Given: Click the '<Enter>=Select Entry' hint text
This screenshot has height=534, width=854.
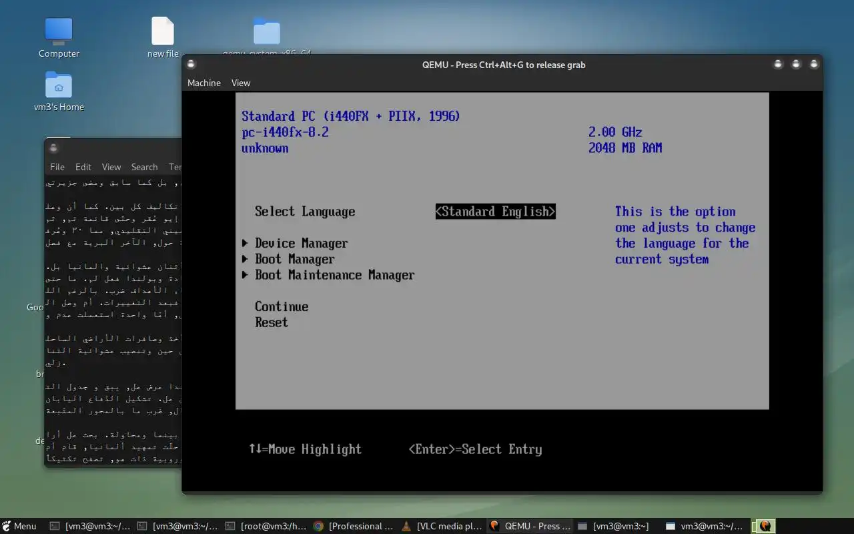Looking at the screenshot, I should [x=475, y=449].
